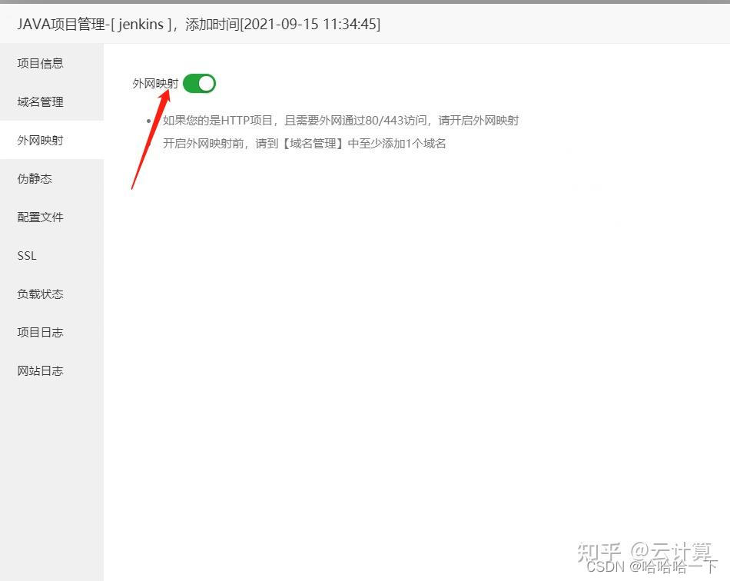
Task: Click the JAVA项目管理 jenkins window title
Action: [x=91, y=24]
